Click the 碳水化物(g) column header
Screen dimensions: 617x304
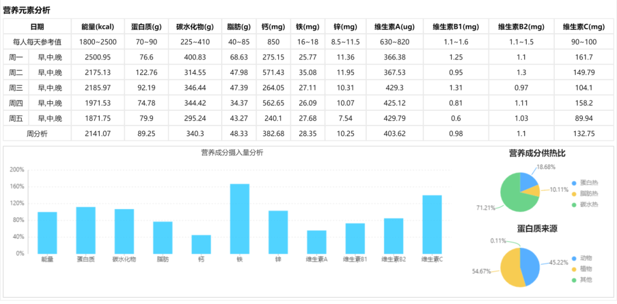pyautogui.click(x=195, y=27)
